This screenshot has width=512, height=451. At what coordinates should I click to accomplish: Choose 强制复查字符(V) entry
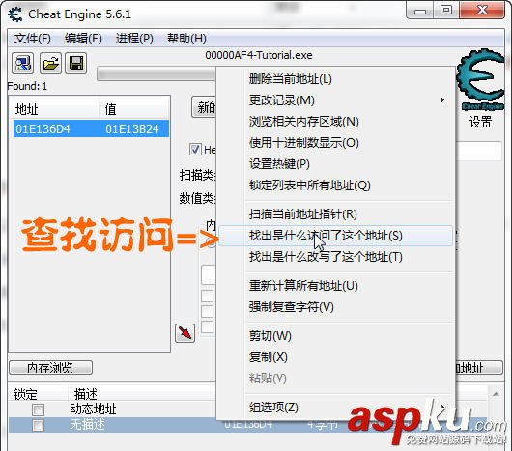click(x=335, y=307)
